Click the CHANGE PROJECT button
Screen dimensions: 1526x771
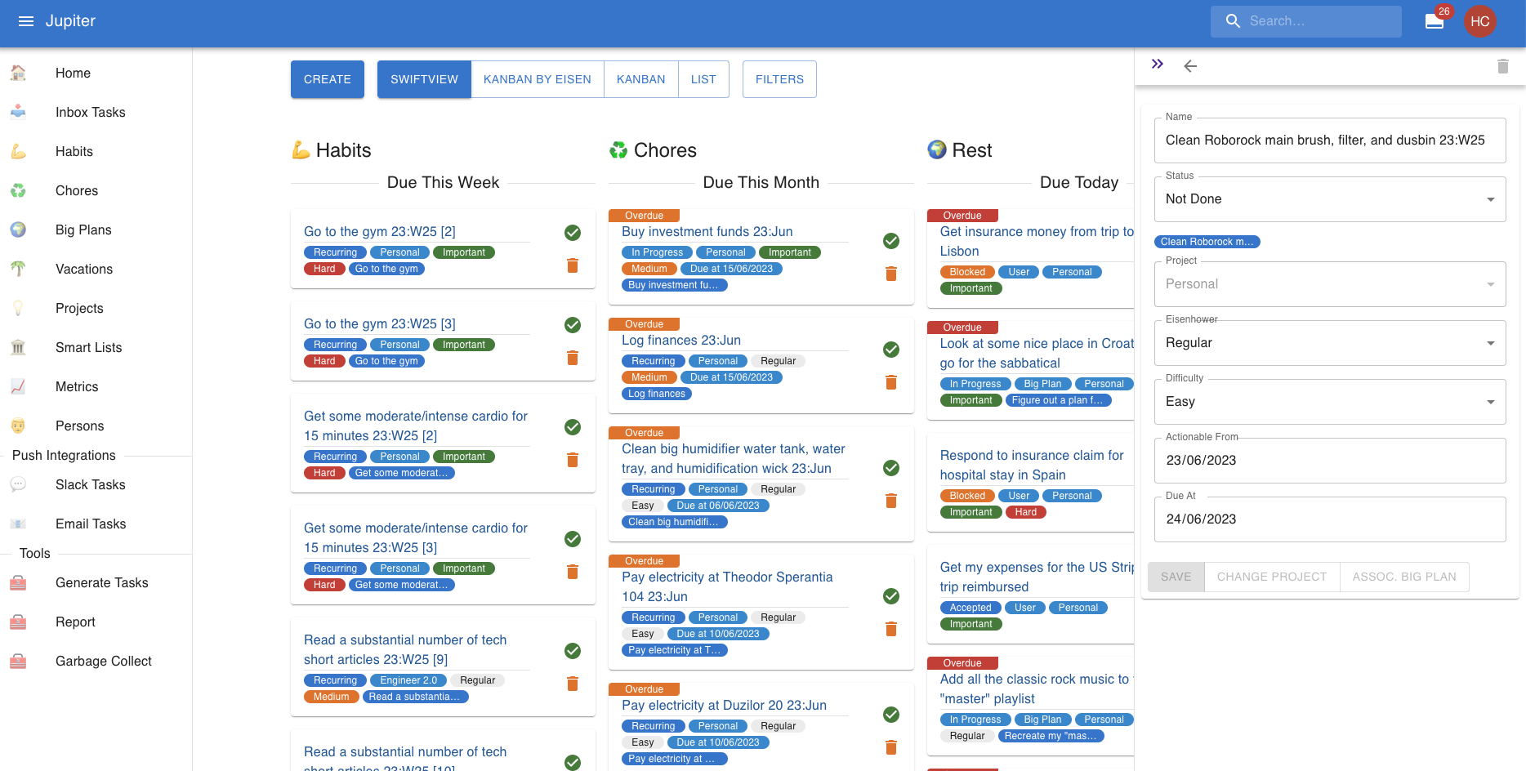(1271, 577)
